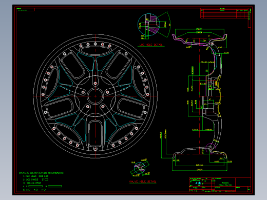Screen dimensions: 267x200
Task: Click the 20x8.5 part name in title block
Action: (x=225, y=183)
